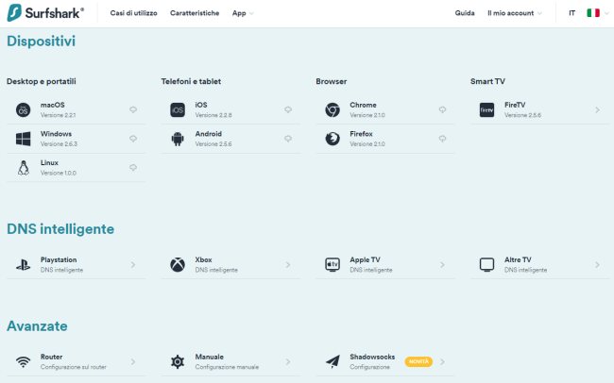Download iOS app via cloud icon
This screenshot has height=383, width=614.
(x=288, y=110)
